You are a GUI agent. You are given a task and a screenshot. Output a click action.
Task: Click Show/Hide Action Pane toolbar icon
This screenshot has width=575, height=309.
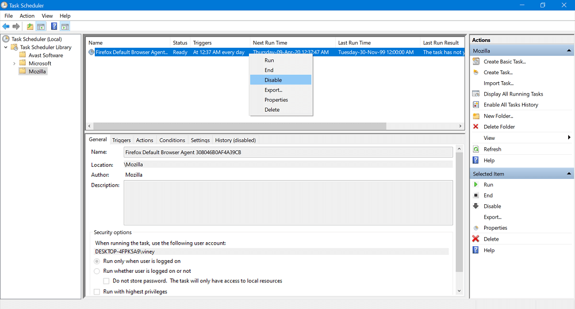[66, 26]
